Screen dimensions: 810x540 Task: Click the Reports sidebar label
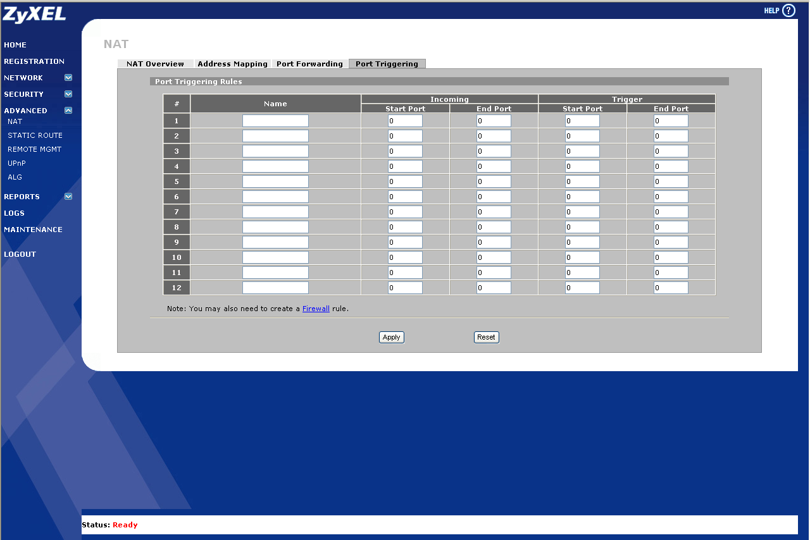22,197
